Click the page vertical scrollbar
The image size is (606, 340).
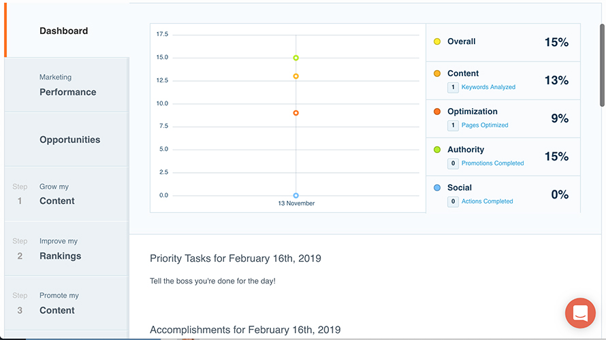(x=602, y=65)
